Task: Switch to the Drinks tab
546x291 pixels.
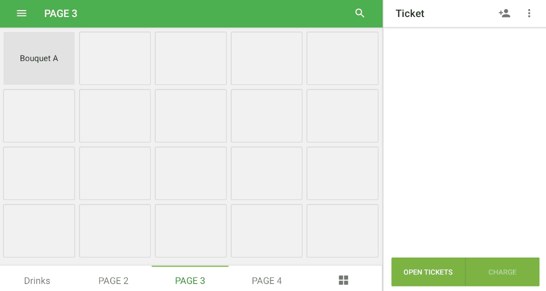Action: 37,280
